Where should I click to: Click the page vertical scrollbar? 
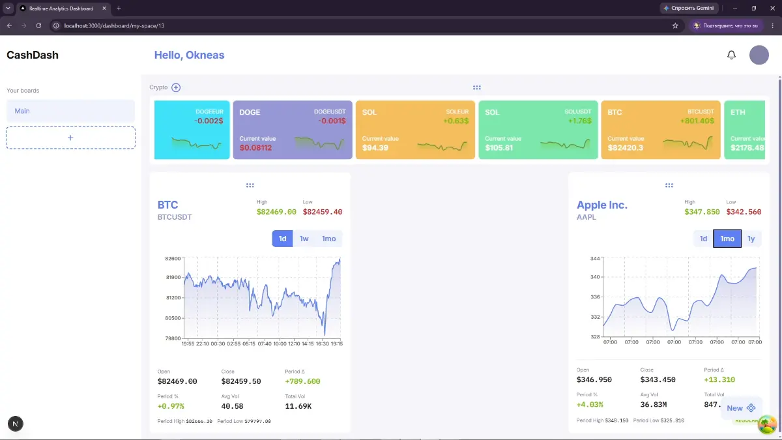(779, 254)
